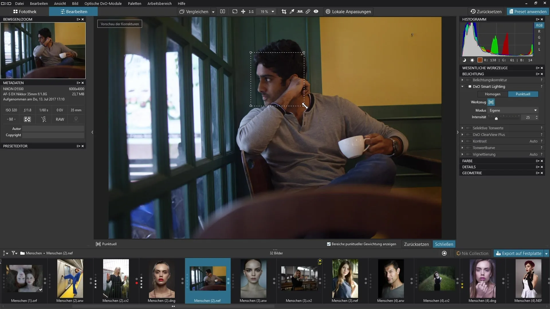Open the export options dropdown arrow
Image resolution: width=550 pixels, height=309 pixels.
pos(546,253)
